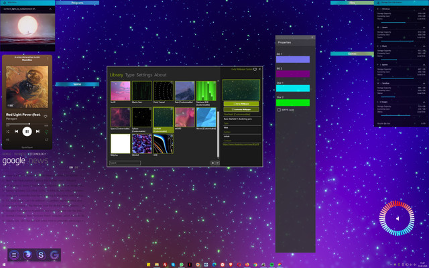Click the EN language option in news widget

(71, 167)
